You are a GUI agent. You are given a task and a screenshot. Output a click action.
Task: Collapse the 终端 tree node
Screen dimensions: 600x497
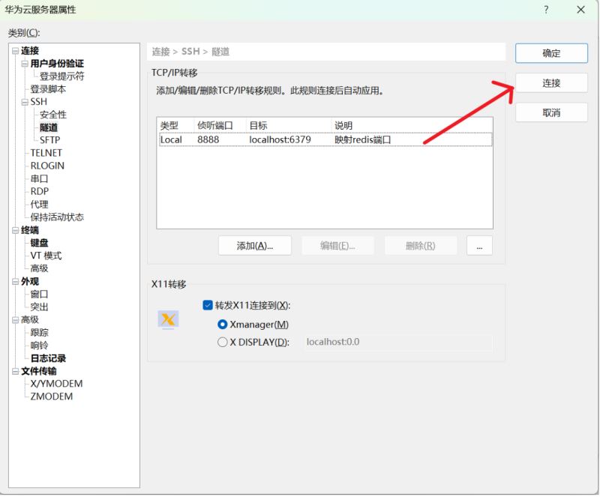pyautogui.click(x=15, y=230)
